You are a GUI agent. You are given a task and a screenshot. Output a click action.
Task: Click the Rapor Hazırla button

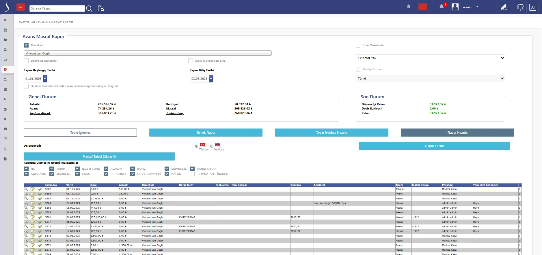tap(457, 133)
